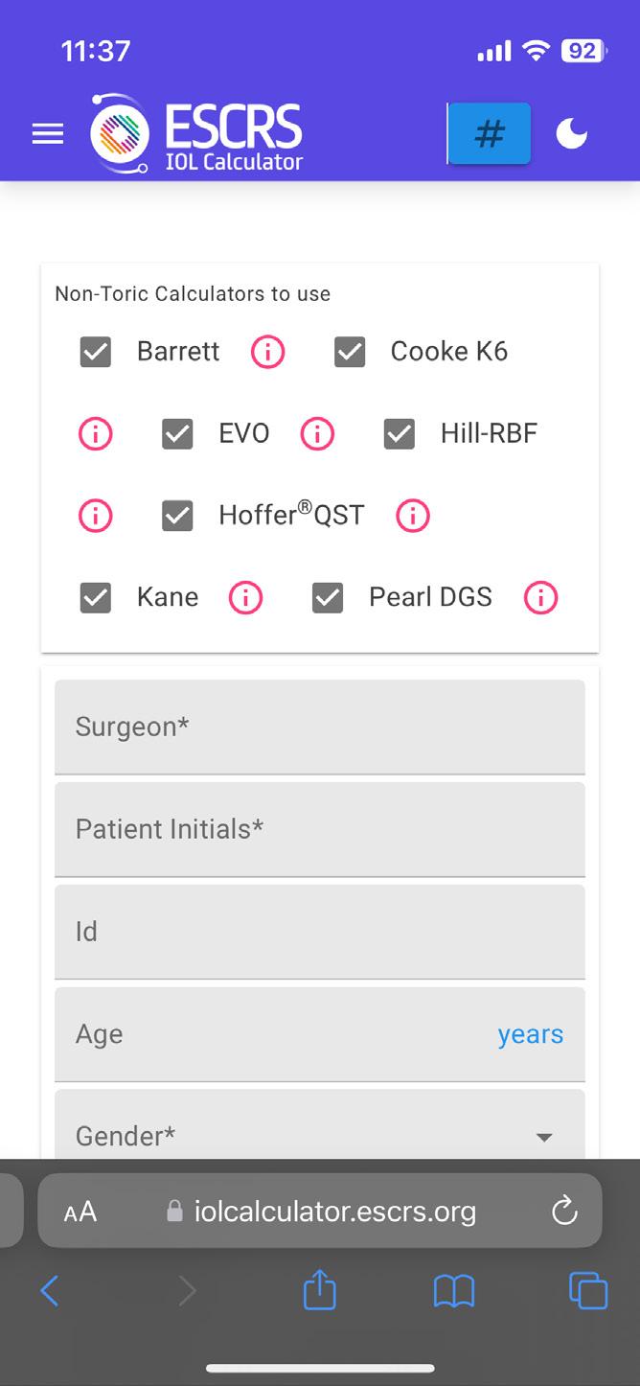This screenshot has height=1386, width=640.
Task: Select the Age input field
Action: (278, 1034)
